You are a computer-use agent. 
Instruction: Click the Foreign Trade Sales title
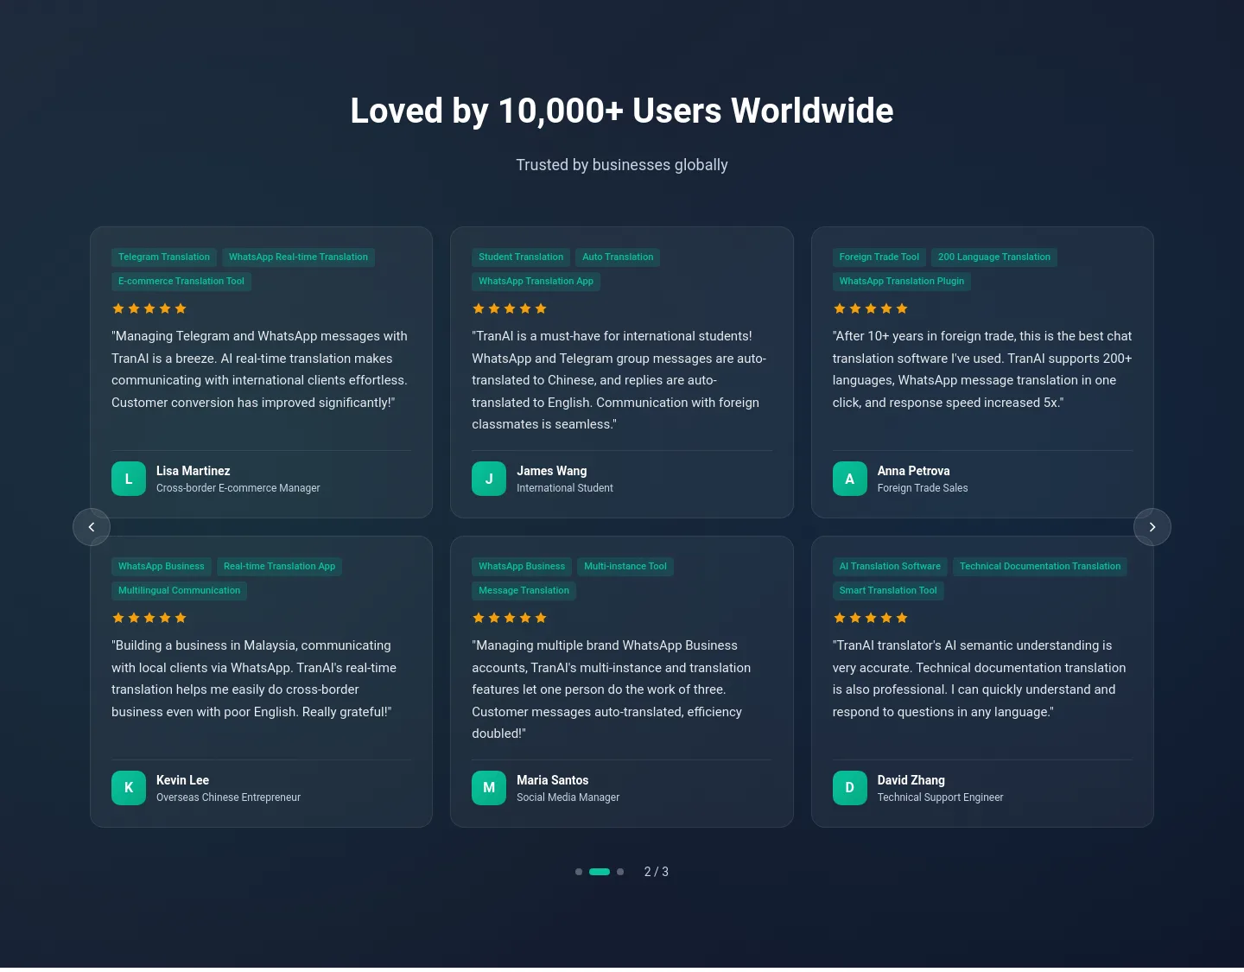923,488
